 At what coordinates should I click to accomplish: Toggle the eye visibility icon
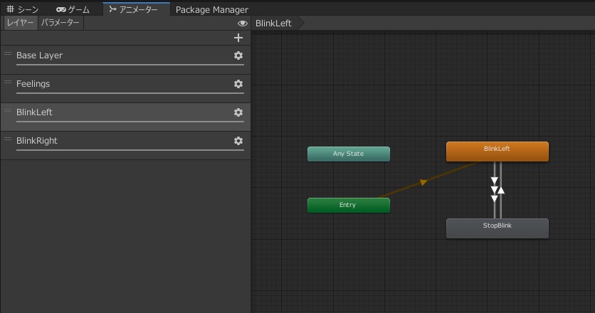pos(243,23)
